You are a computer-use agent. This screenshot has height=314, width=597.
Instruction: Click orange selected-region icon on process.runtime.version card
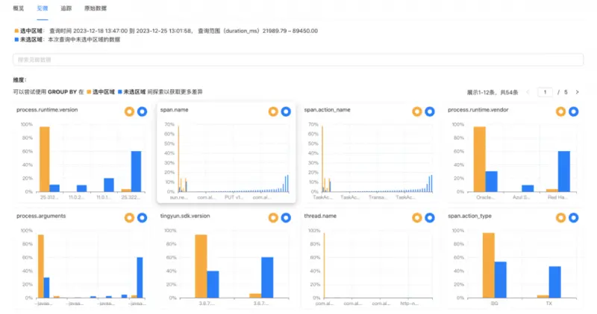pyautogui.click(x=129, y=112)
